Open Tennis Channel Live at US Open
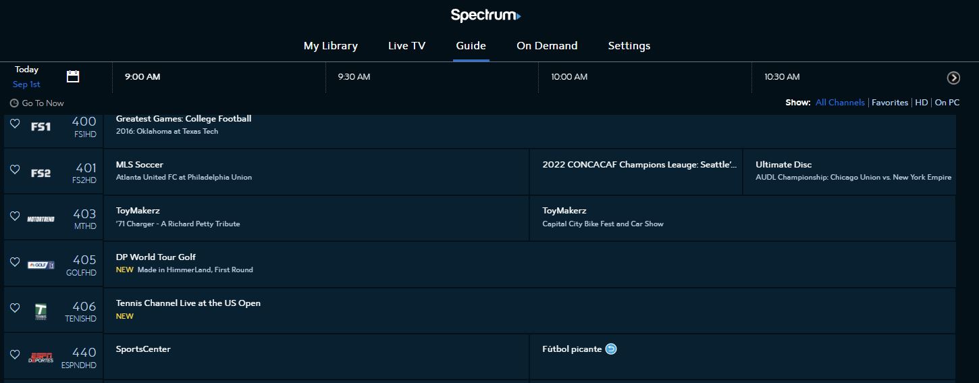Screen dimensions: 979x383 (x=530, y=311)
